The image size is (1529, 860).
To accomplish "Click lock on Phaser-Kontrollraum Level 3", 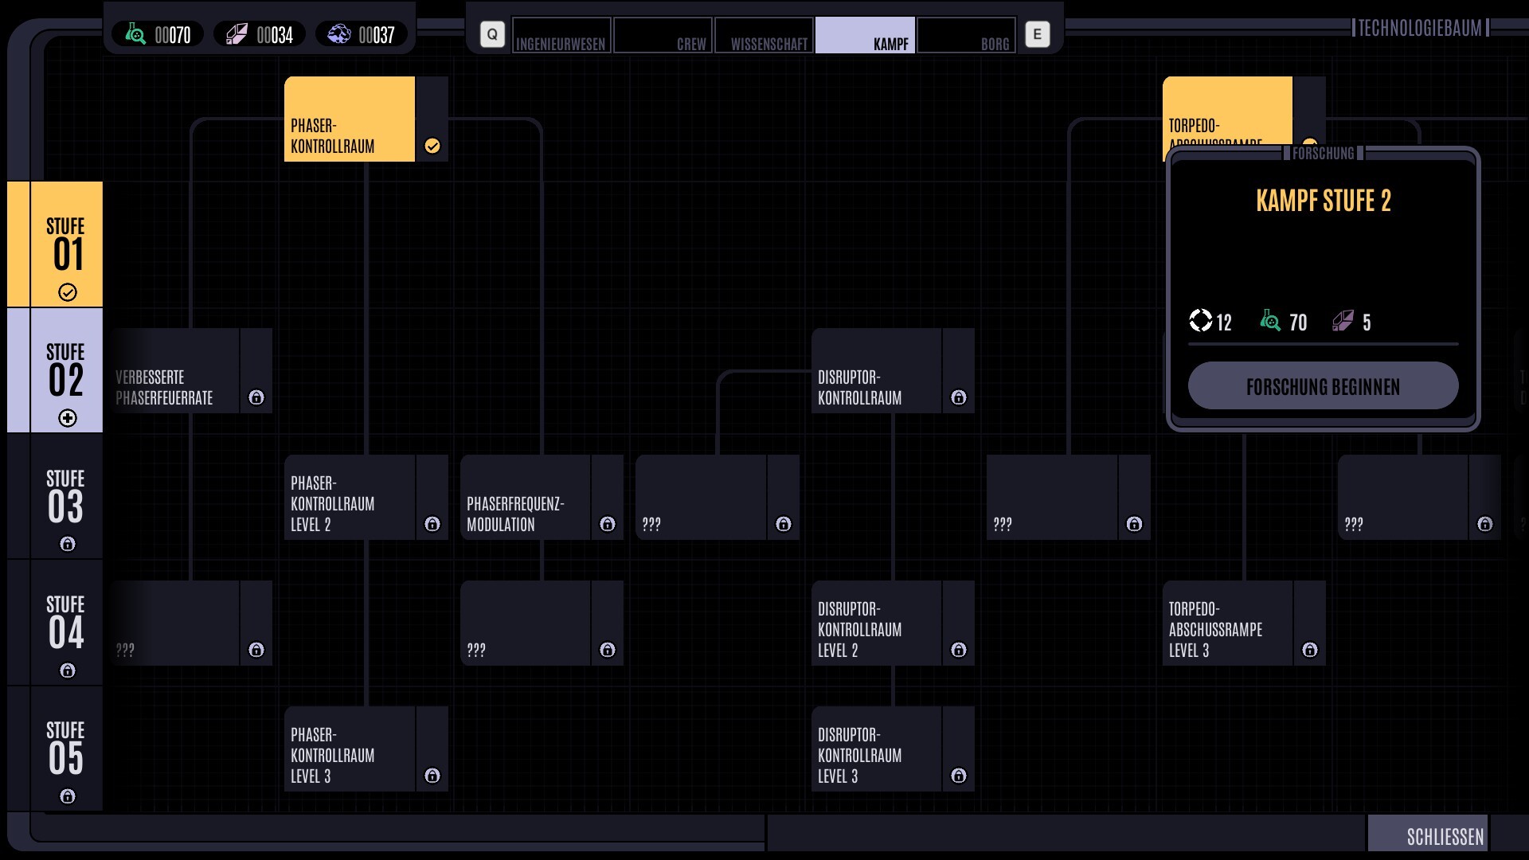I will pyautogui.click(x=432, y=776).
